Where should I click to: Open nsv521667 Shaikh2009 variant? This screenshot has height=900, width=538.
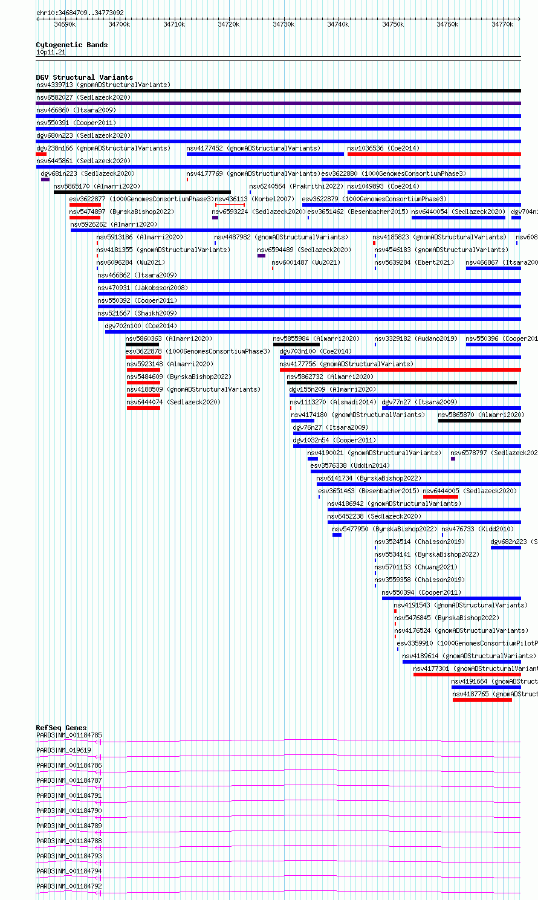click(137, 313)
